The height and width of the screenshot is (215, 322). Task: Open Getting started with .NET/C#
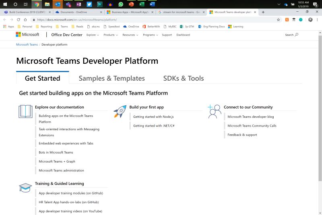pyautogui.click(x=154, y=126)
